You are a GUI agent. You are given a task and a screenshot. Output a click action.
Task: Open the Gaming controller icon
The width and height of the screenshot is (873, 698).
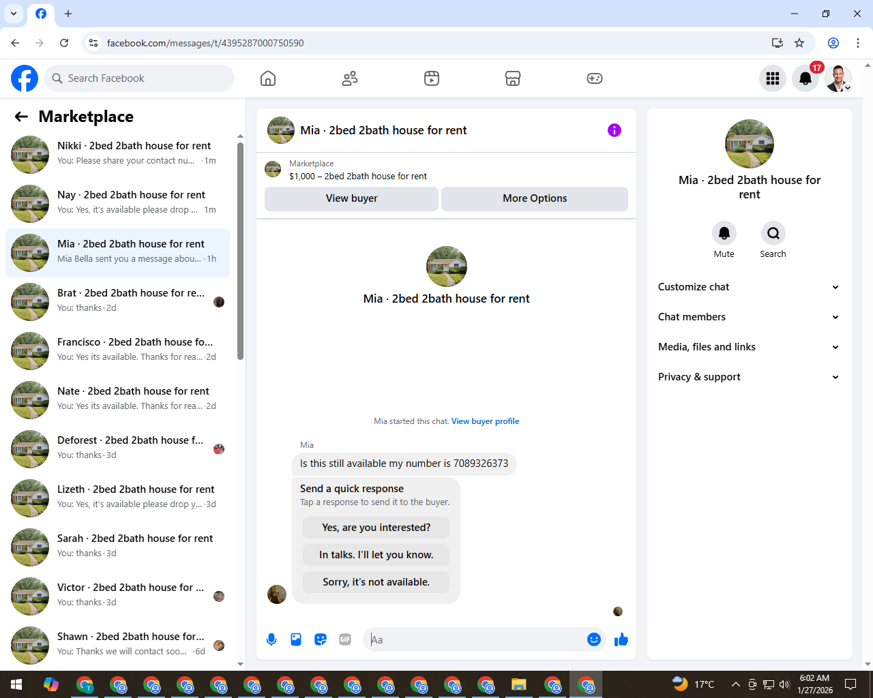(595, 78)
